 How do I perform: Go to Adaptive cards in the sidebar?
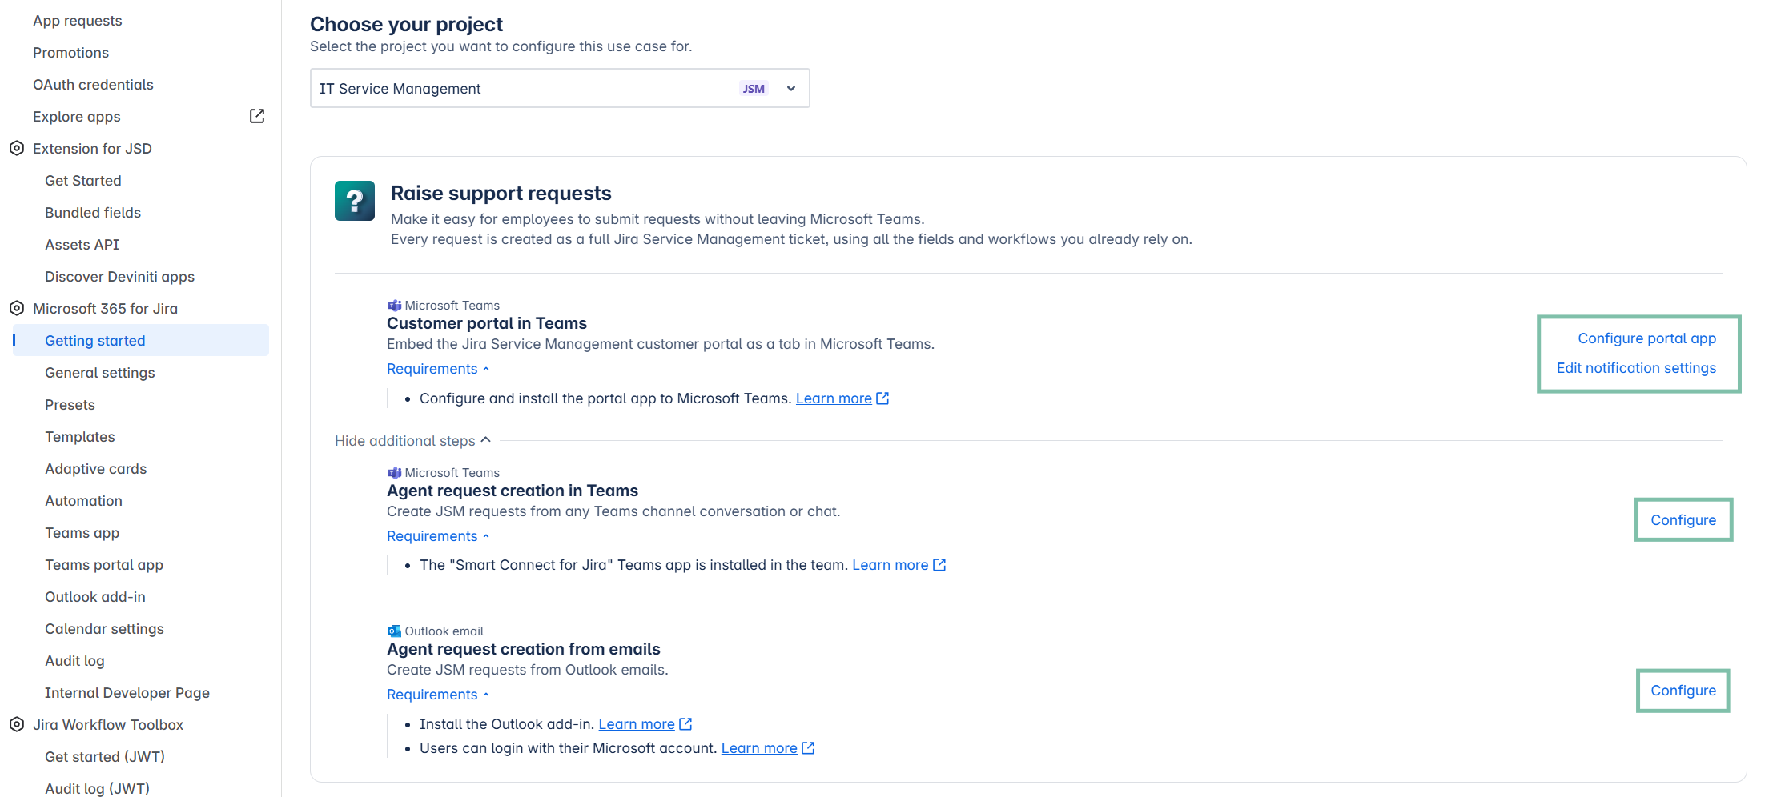[96, 469]
